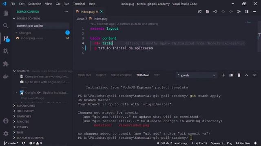This screenshot has width=261, height=146.
Task: Open the Terminal menu
Action: click(x=79, y=4)
